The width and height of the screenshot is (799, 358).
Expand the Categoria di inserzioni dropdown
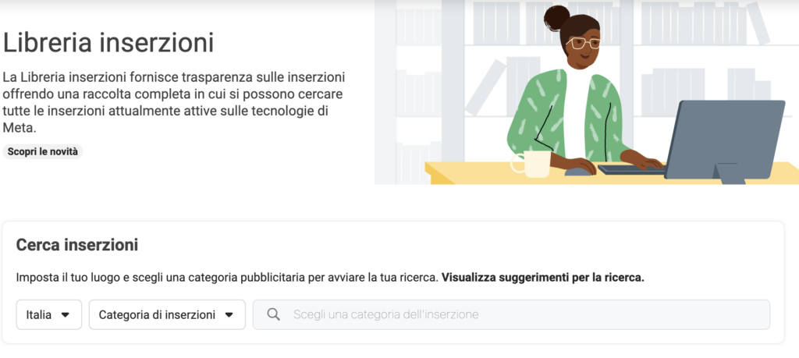click(167, 315)
